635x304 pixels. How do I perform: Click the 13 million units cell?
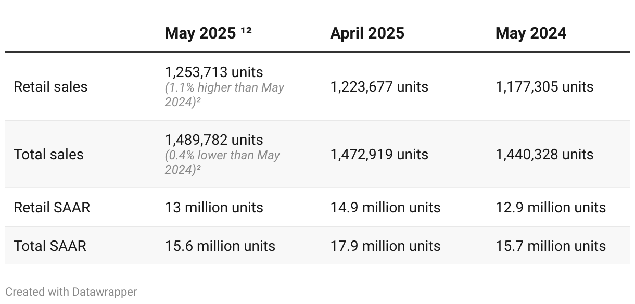(x=214, y=207)
